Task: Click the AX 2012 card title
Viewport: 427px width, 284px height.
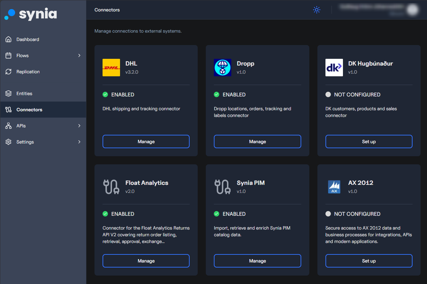Action: 361,183
